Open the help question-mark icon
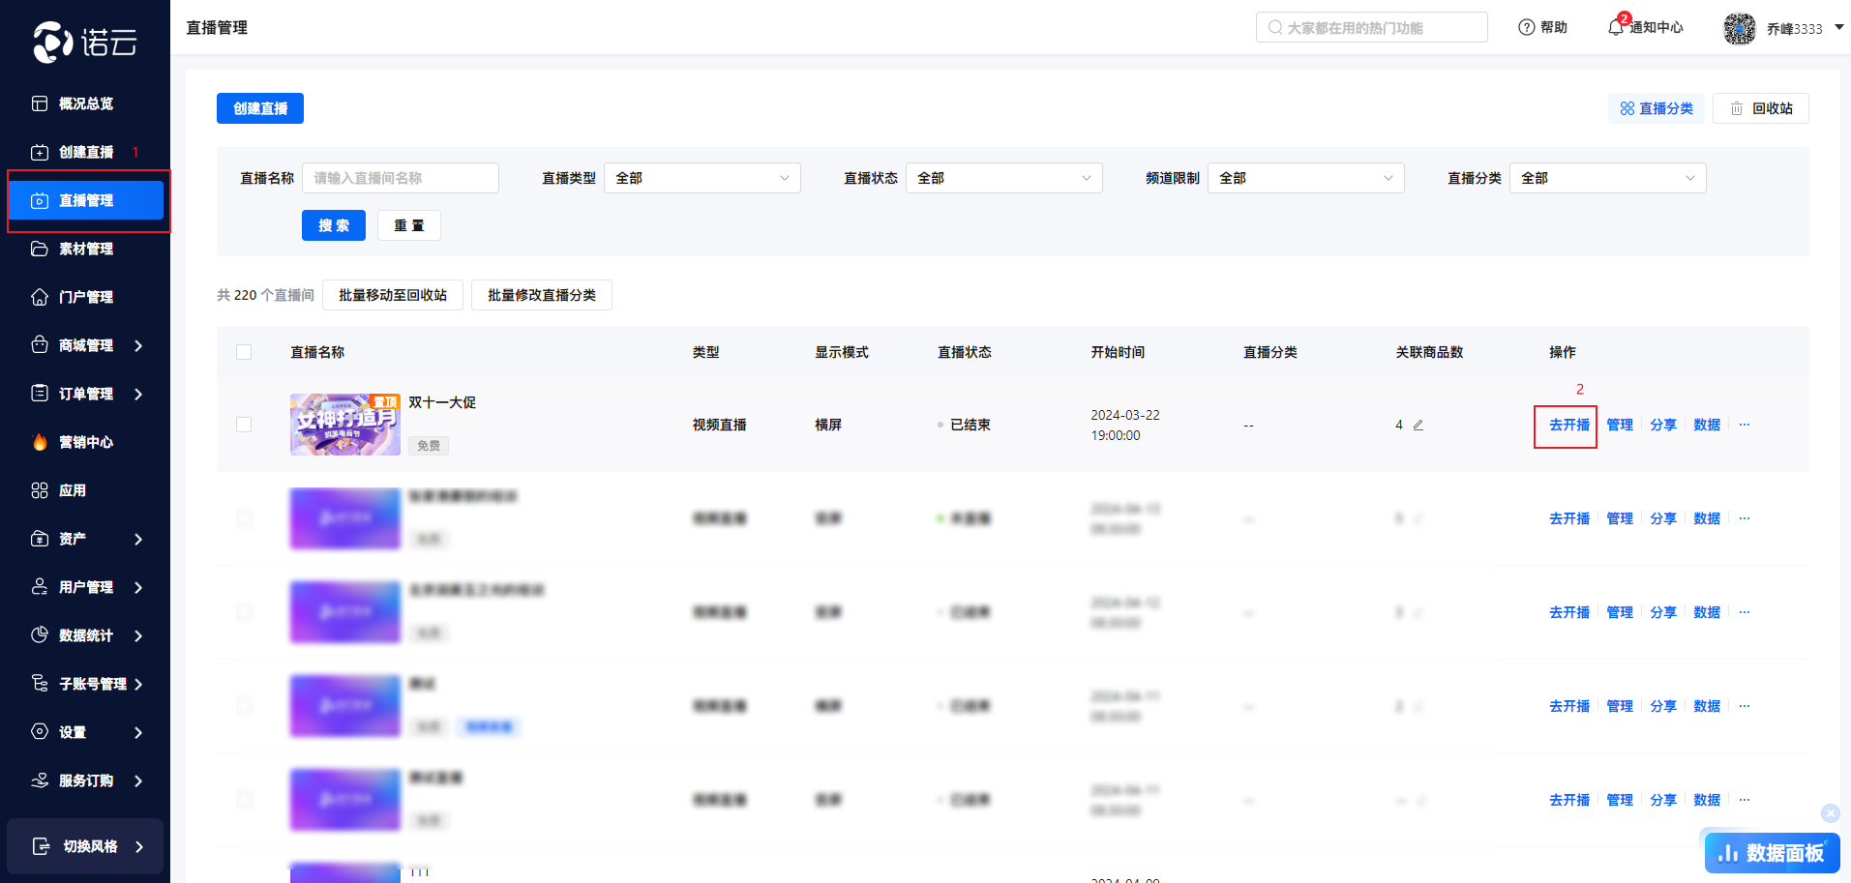This screenshot has height=883, width=1851. (1527, 27)
